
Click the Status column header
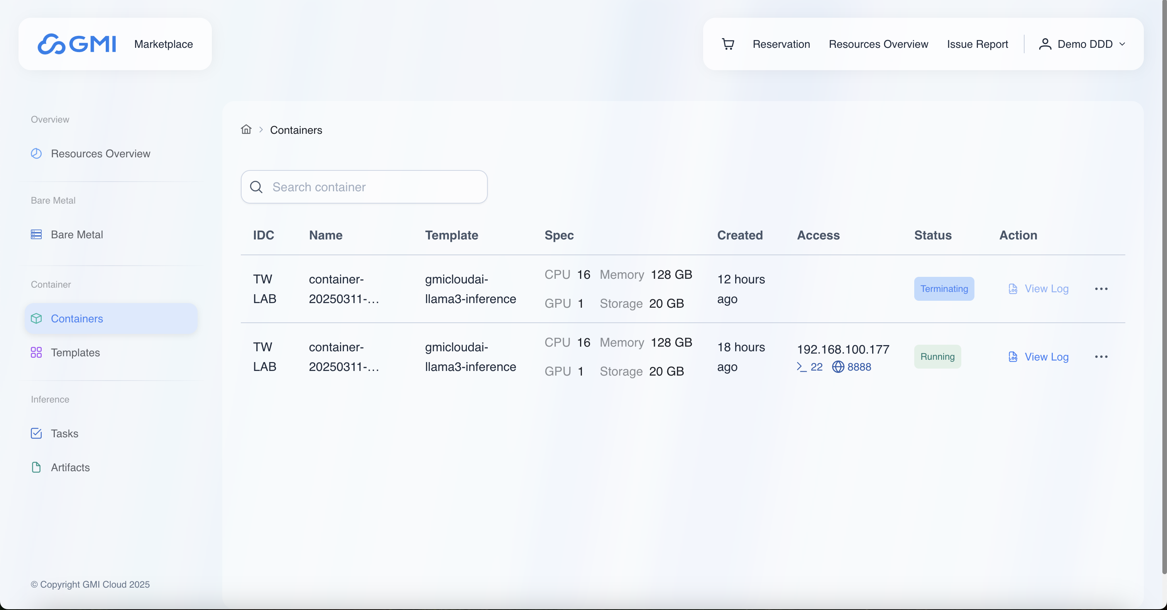pos(933,235)
